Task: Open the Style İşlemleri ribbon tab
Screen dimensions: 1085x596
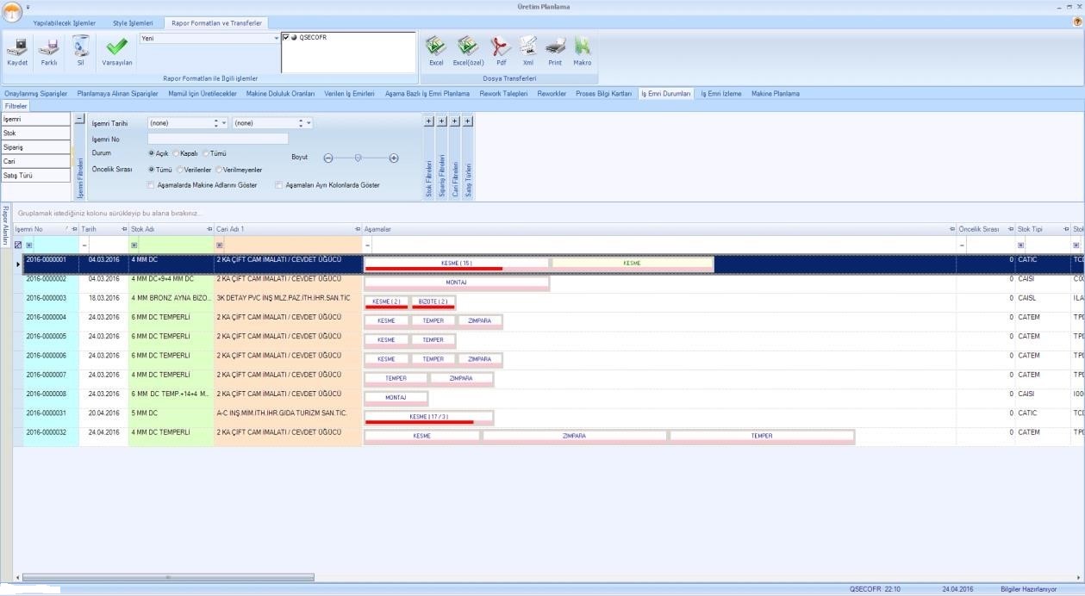Action: (x=133, y=23)
